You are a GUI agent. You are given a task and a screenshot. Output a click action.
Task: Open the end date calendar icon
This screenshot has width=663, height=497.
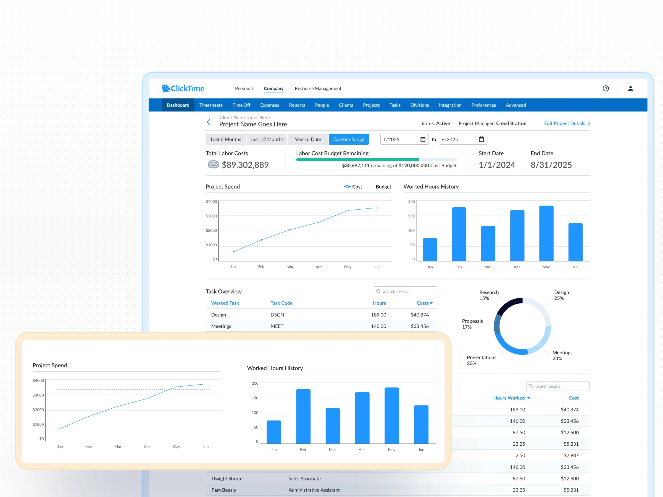point(481,139)
